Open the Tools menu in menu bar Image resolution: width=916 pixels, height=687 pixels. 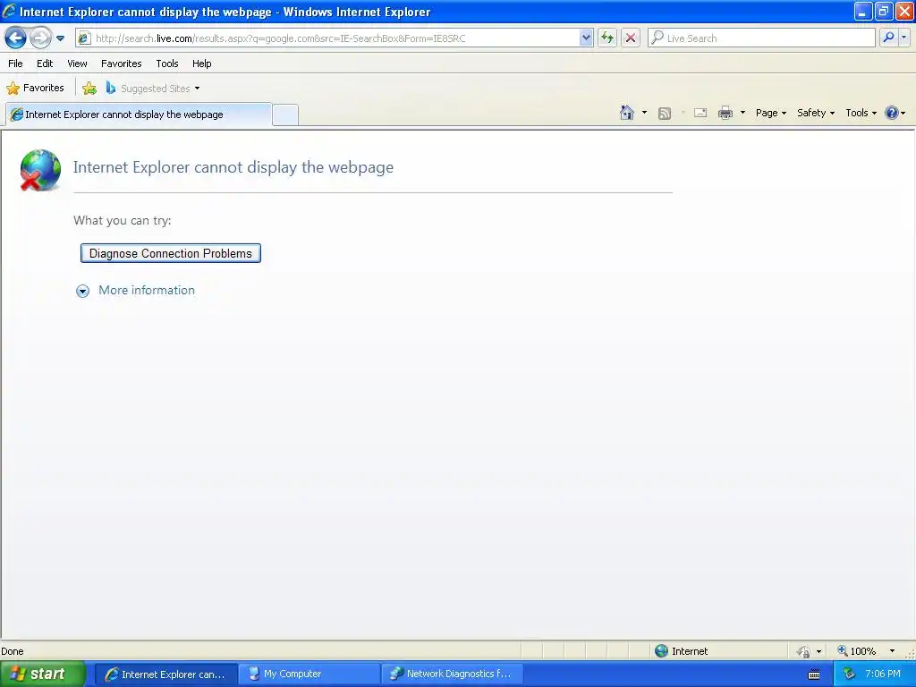[167, 64]
